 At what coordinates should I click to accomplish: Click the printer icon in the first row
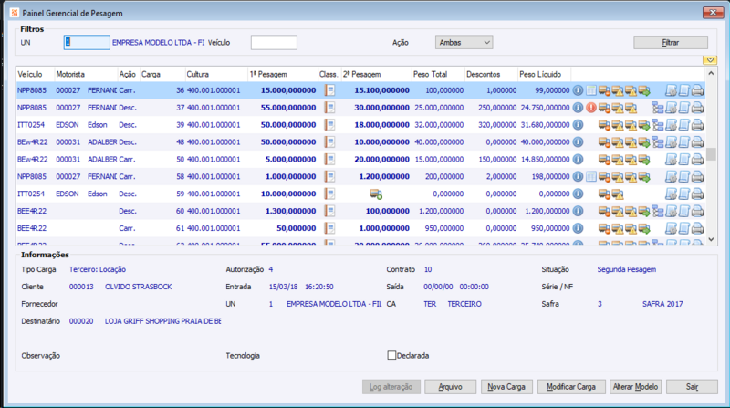pyautogui.click(x=697, y=90)
